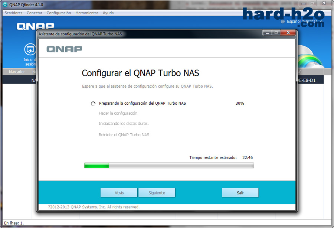This screenshot has width=334, height=228.
Task: Open the Configuración menu
Action: [59, 13]
